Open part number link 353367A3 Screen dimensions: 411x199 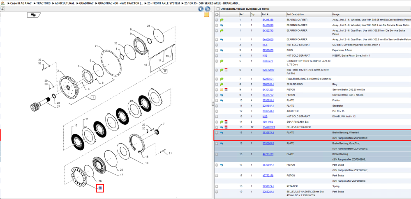point(268,133)
